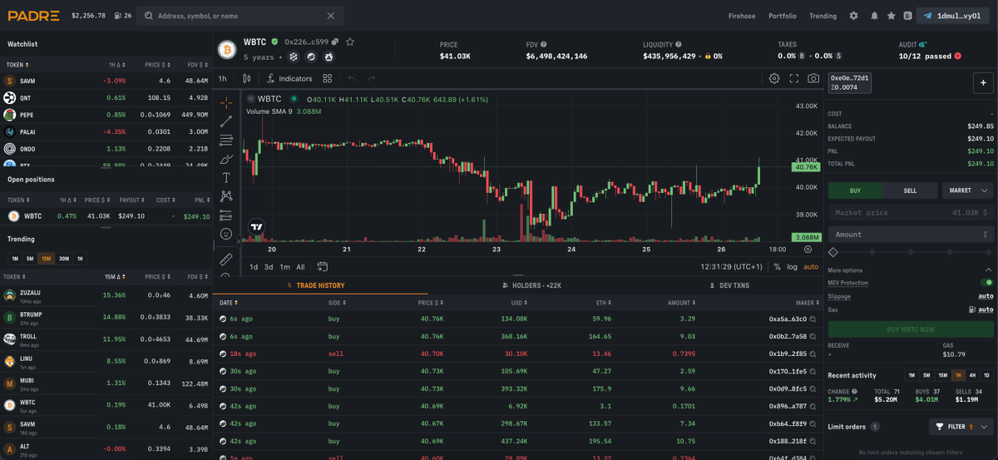
Task: Select the trend line drawing tool
Action: point(226,121)
